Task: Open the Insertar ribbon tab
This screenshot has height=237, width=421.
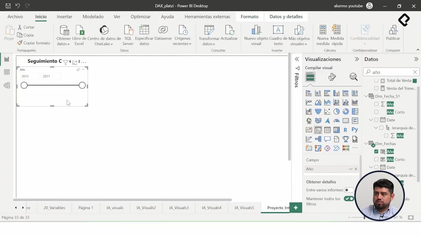Action: 64,16
